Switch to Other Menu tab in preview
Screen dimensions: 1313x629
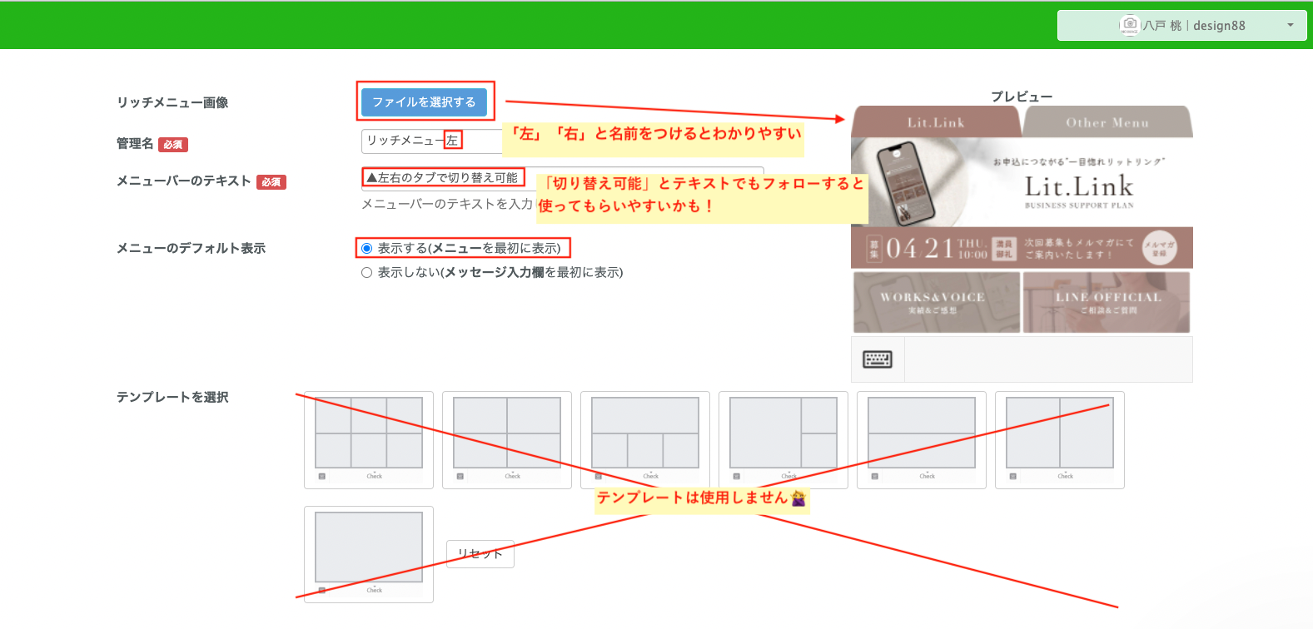[x=1107, y=122]
